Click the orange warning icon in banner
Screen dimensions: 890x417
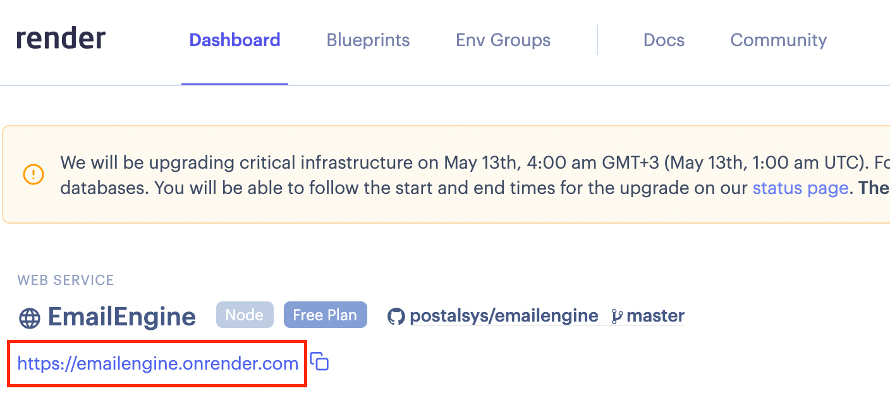33,174
